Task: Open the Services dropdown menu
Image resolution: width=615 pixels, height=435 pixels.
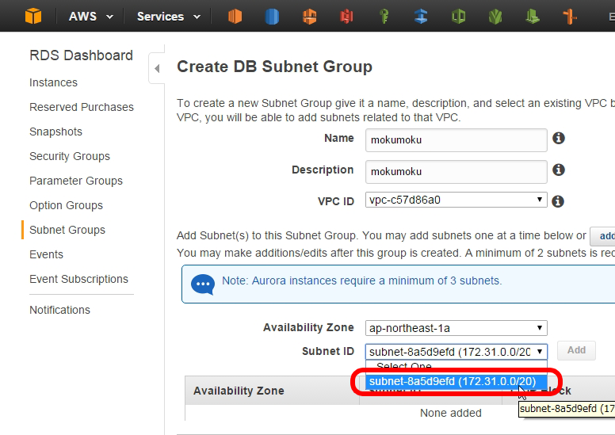Action: tap(169, 17)
